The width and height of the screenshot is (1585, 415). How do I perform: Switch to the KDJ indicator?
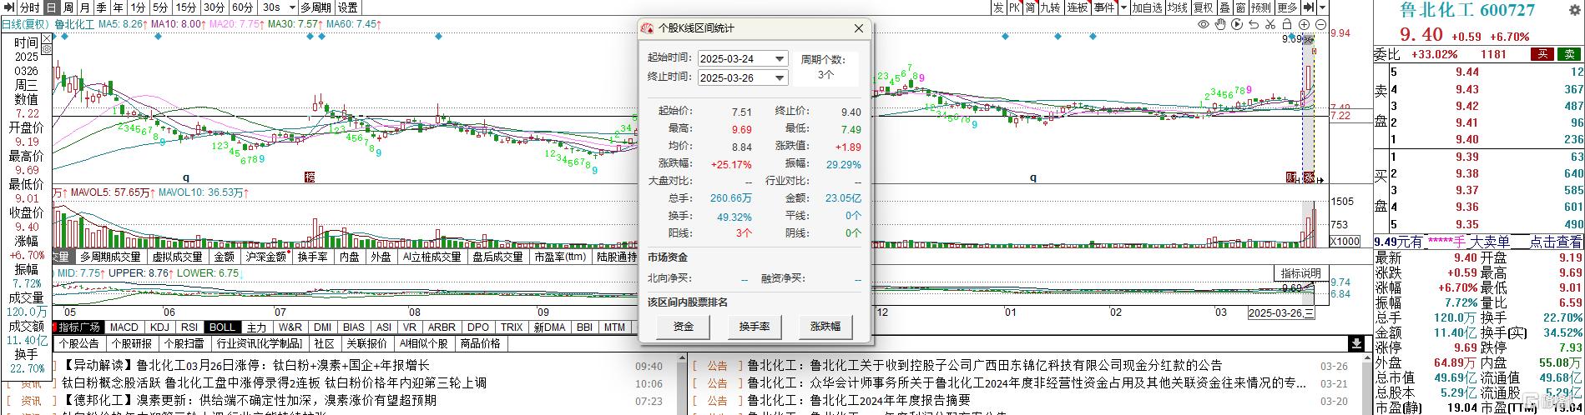[159, 327]
